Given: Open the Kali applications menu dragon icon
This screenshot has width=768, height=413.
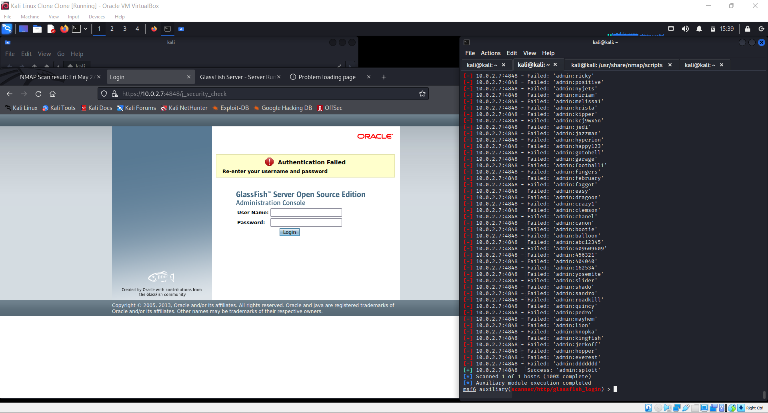Looking at the screenshot, I should [x=7, y=29].
